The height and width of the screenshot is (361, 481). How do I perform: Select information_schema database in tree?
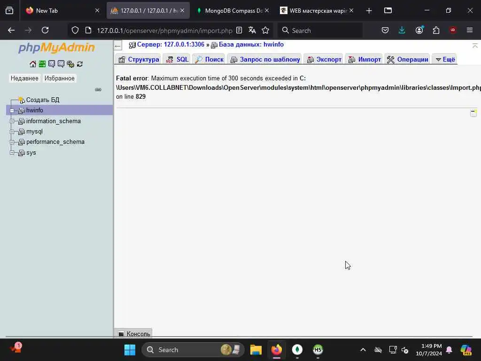tap(54, 121)
